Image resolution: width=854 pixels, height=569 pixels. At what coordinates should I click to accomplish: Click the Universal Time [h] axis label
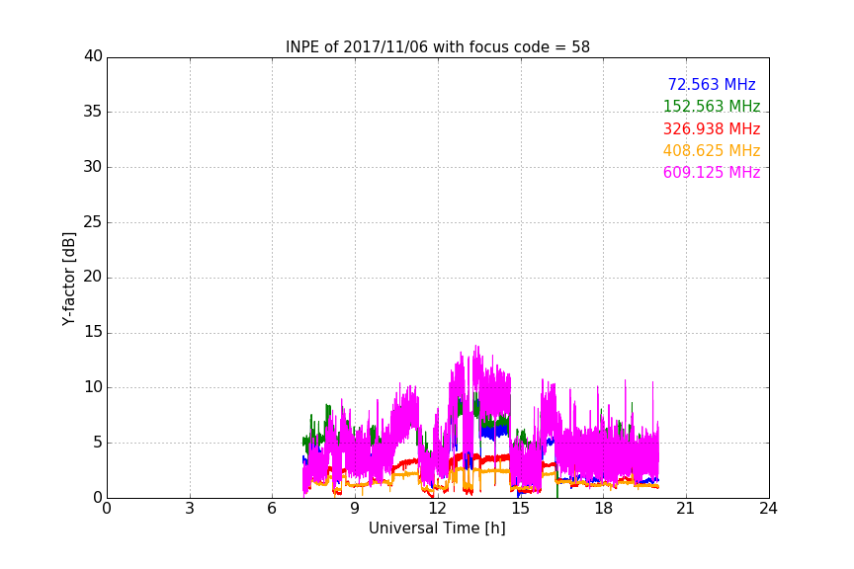pos(437,528)
